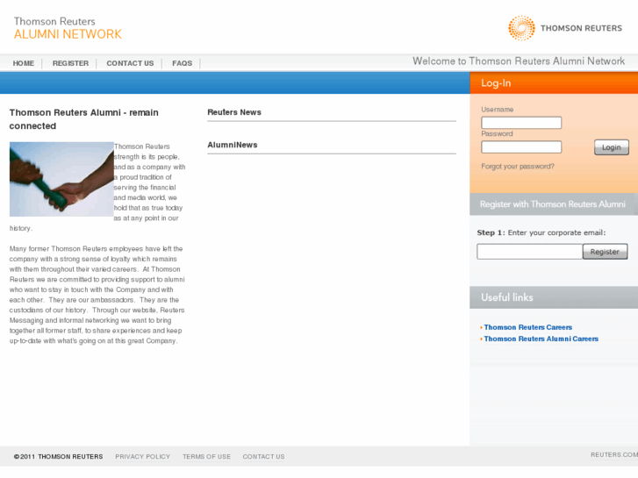Click the orange arrow bullet before Alumni Careers
Image resolution: width=638 pixels, height=478 pixels.
tap(481, 339)
